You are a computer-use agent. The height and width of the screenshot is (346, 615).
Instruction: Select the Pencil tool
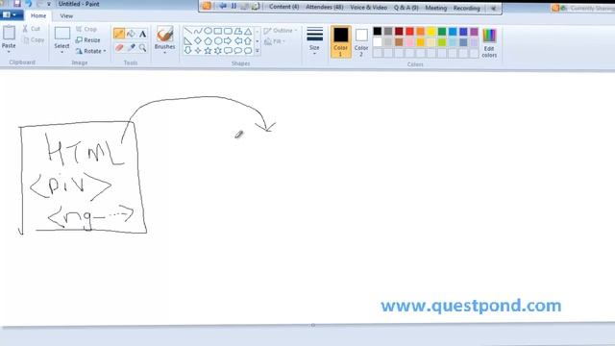click(119, 34)
